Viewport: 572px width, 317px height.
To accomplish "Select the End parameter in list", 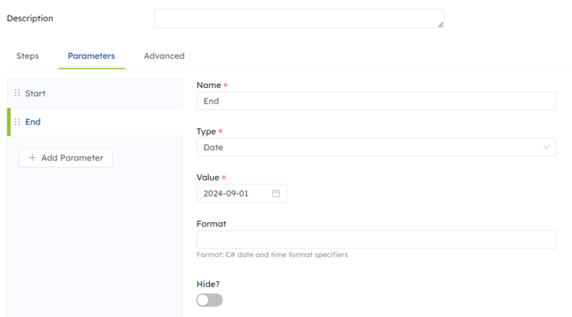I will [95, 122].
